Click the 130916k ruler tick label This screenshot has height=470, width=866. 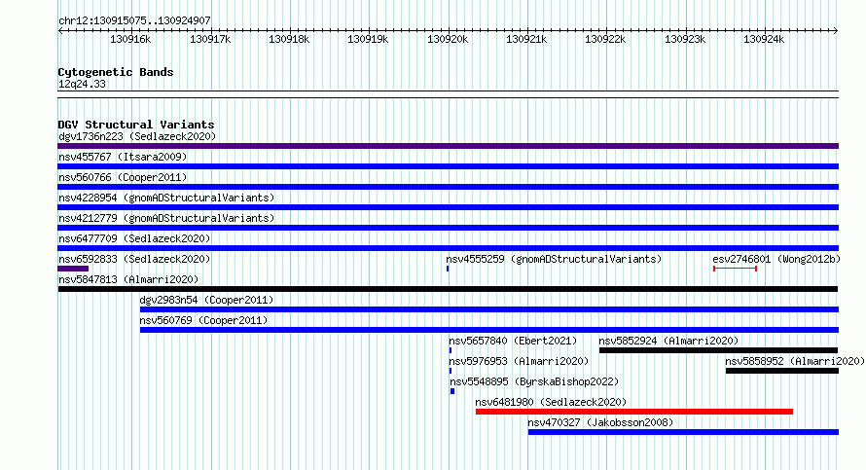[x=130, y=39]
